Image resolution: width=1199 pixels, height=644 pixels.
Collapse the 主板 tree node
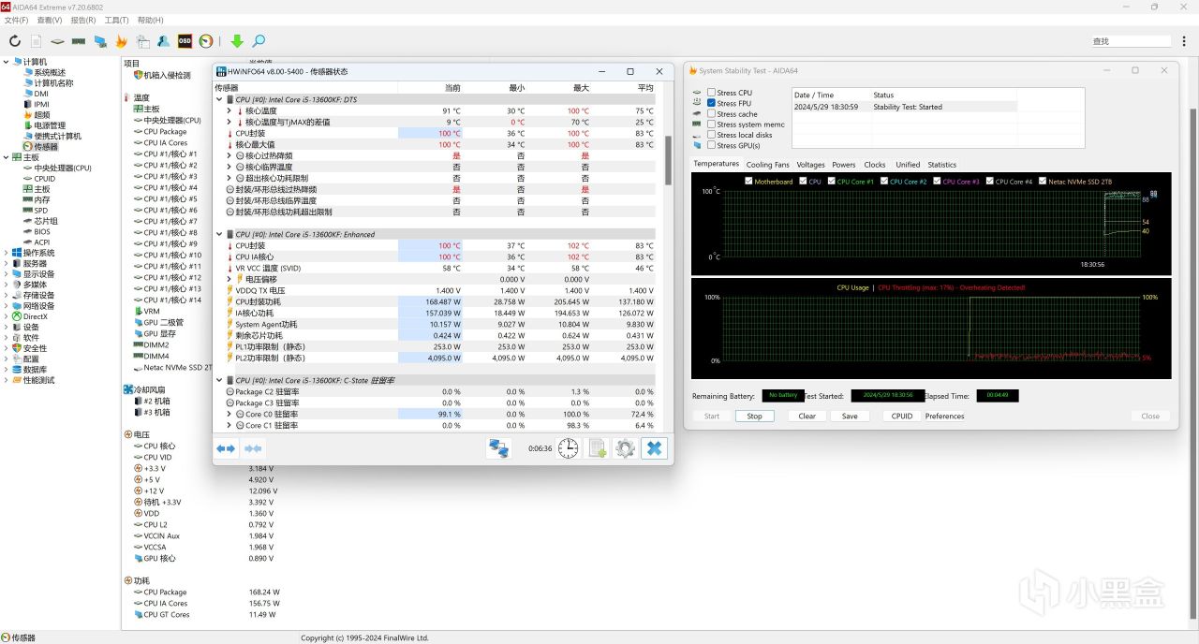pyautogui.click(x=7, y=157)
